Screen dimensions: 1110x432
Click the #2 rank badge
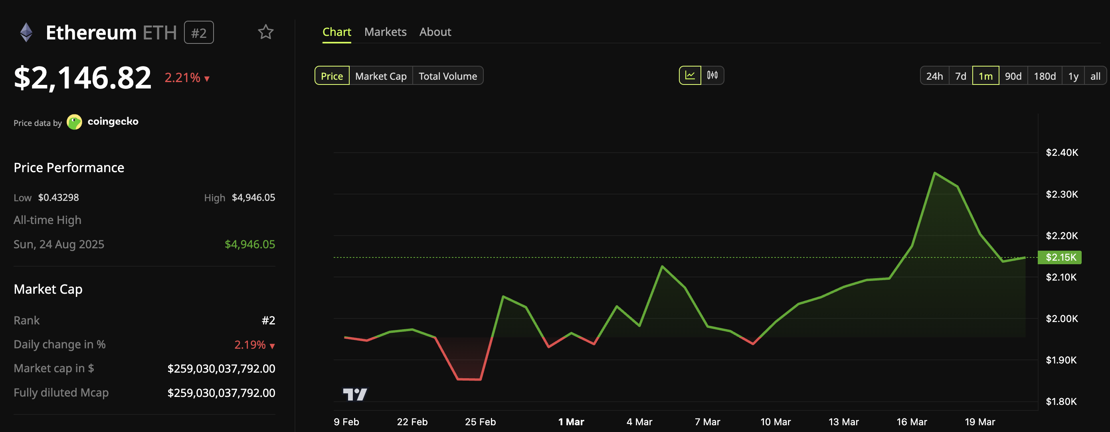199,33
